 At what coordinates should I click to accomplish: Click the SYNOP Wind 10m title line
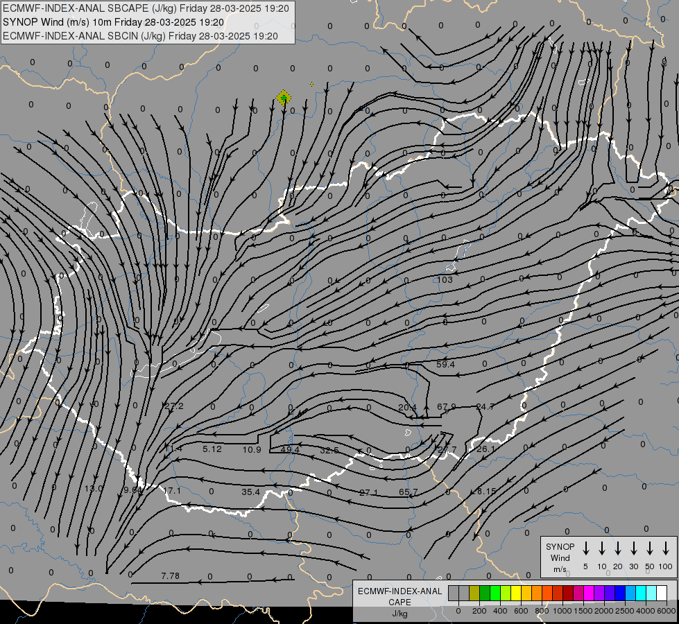(114, 22)
